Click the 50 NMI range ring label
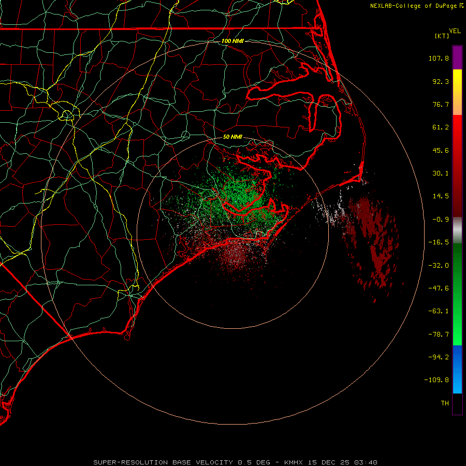This screenshot has width=466, height=466. pyautogui.click(x=232, y=137)
